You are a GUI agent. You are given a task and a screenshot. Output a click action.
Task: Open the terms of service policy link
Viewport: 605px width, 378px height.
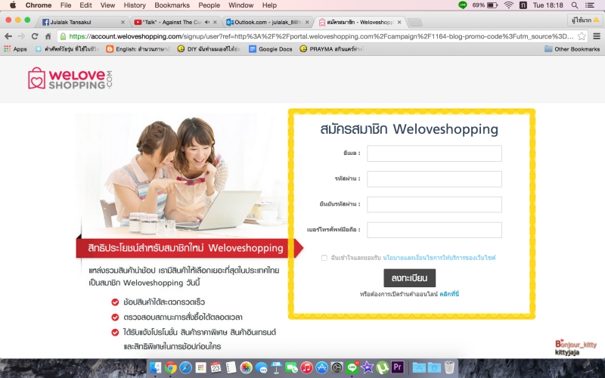point(439,258)
